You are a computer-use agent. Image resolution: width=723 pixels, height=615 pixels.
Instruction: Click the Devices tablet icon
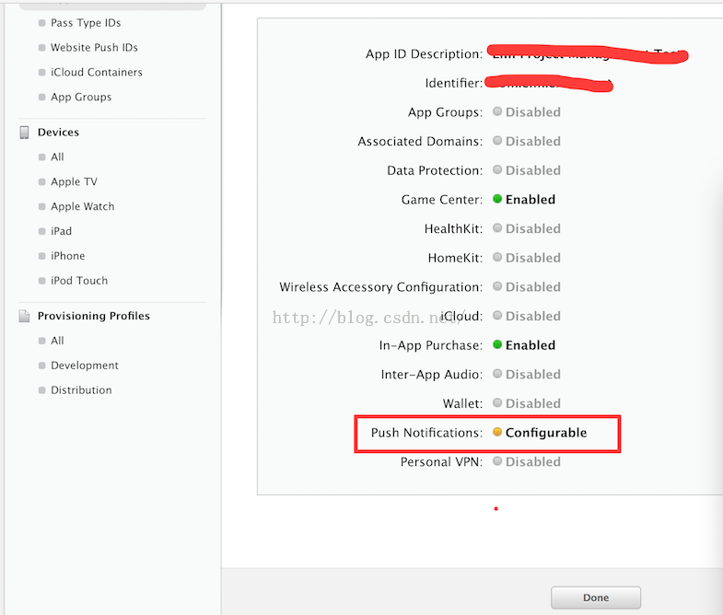pyautogui.click(x=25, y=133)
